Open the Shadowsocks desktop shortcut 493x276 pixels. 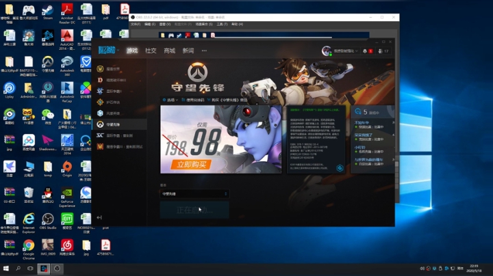pyautogui.click(x=48, y=143)
